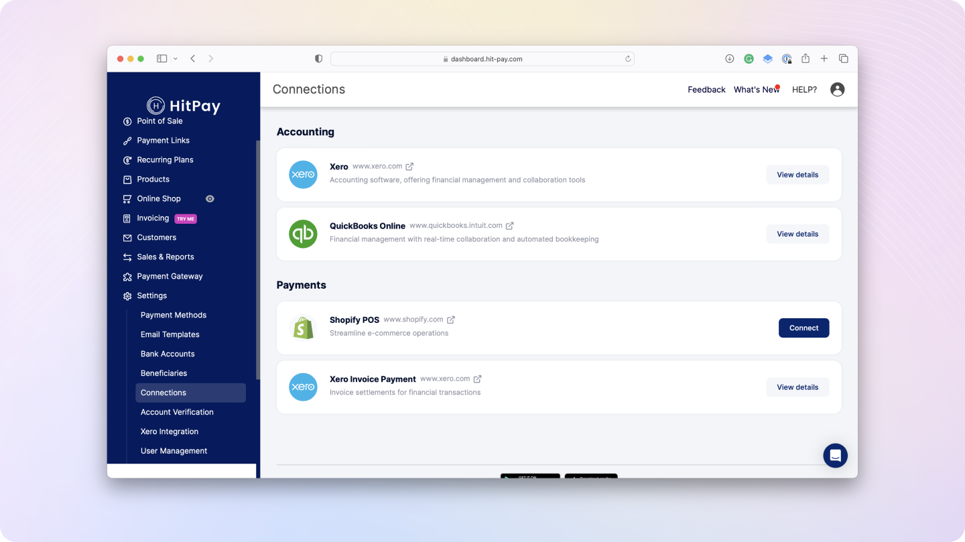Screen dimensions: 965x542
Task: Click the blue layers extension icon
Action: tap(767, 59)
